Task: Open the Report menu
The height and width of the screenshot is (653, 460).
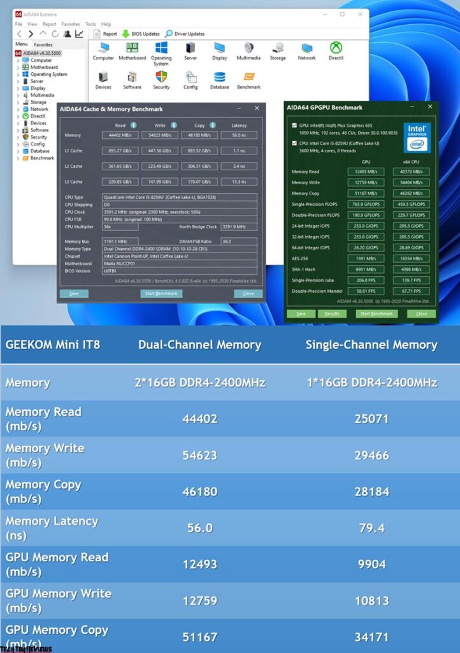Action: [x=49, y=24]
